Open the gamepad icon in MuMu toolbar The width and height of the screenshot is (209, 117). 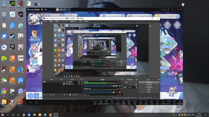coord(135,101)
